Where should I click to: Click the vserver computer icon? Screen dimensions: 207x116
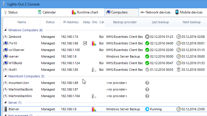point(5,56)
